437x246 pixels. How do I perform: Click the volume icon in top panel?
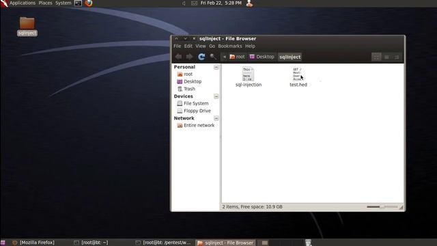pos(184,3)
